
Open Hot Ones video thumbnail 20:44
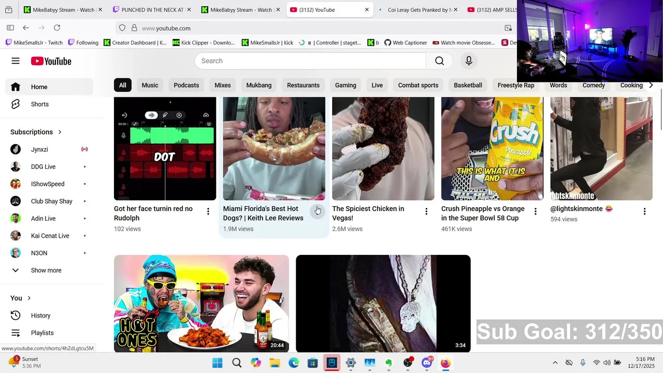201,304
